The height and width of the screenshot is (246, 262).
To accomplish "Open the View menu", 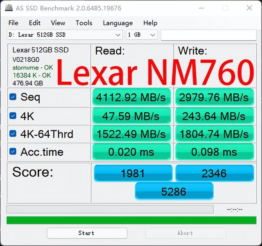I will pos(58,23).
